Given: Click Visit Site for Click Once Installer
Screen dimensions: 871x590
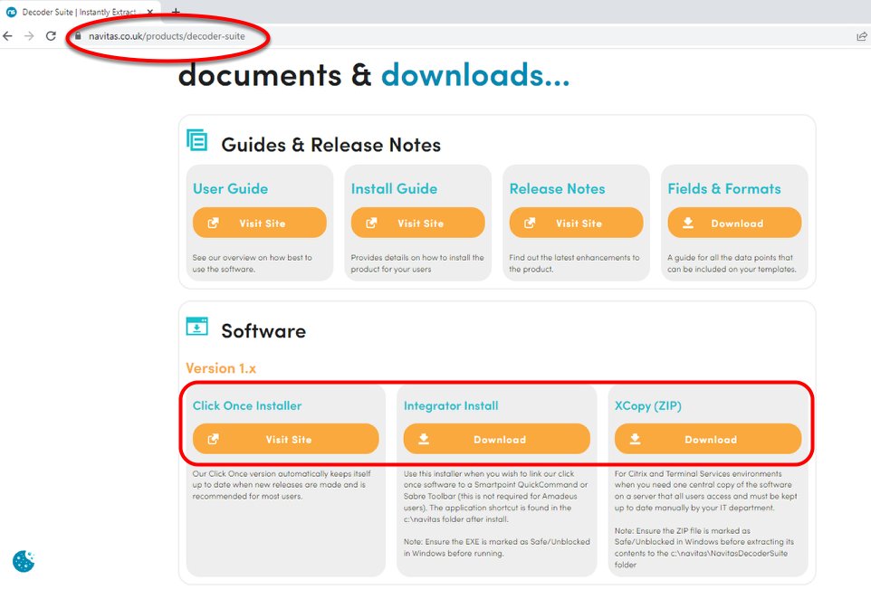Looking at the screenshot, I should coord(285,439).
